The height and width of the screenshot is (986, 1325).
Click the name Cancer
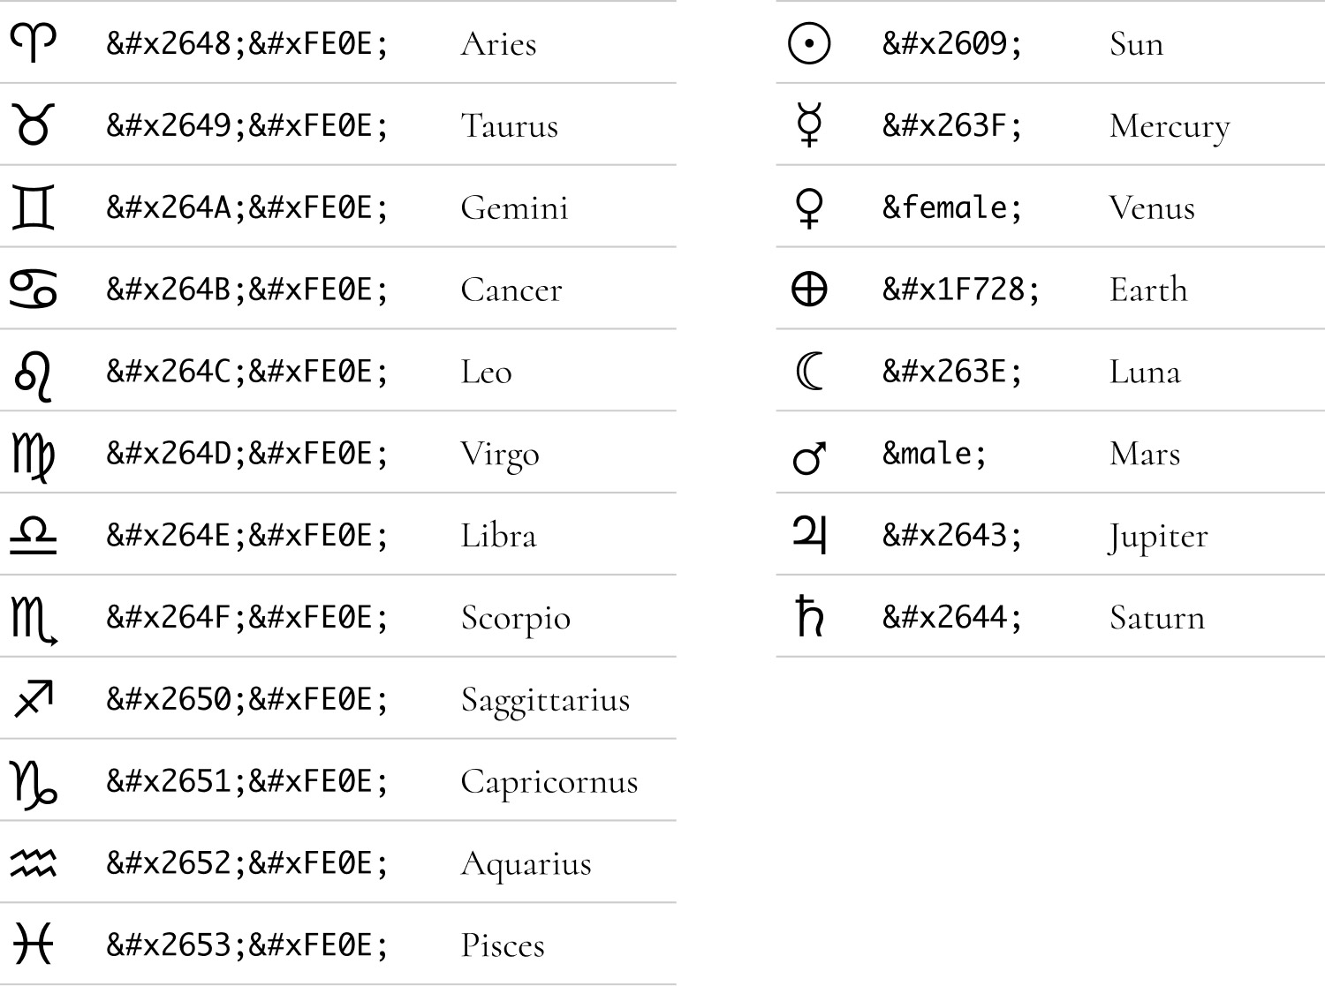pyautogui.click(x=511, y=290)
